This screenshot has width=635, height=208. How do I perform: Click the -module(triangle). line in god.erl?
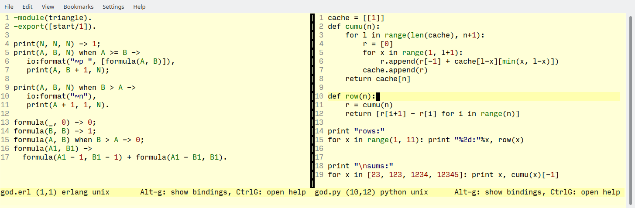pos(53,18)
